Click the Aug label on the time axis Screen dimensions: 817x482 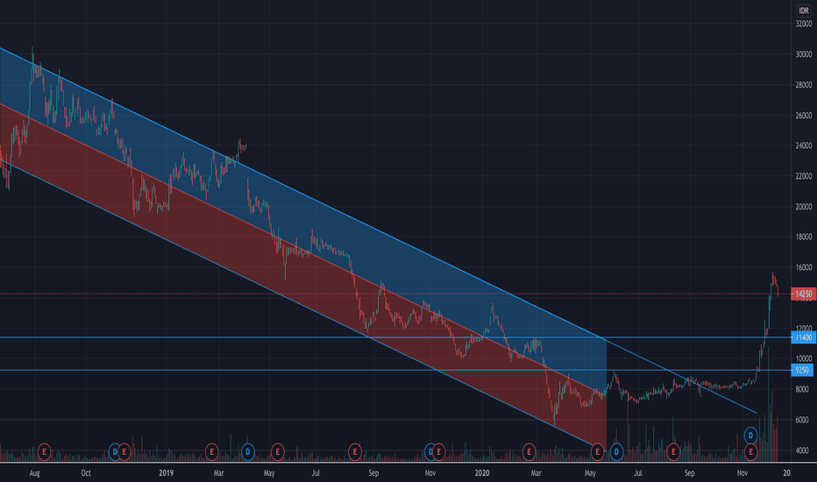pos(34,473)
